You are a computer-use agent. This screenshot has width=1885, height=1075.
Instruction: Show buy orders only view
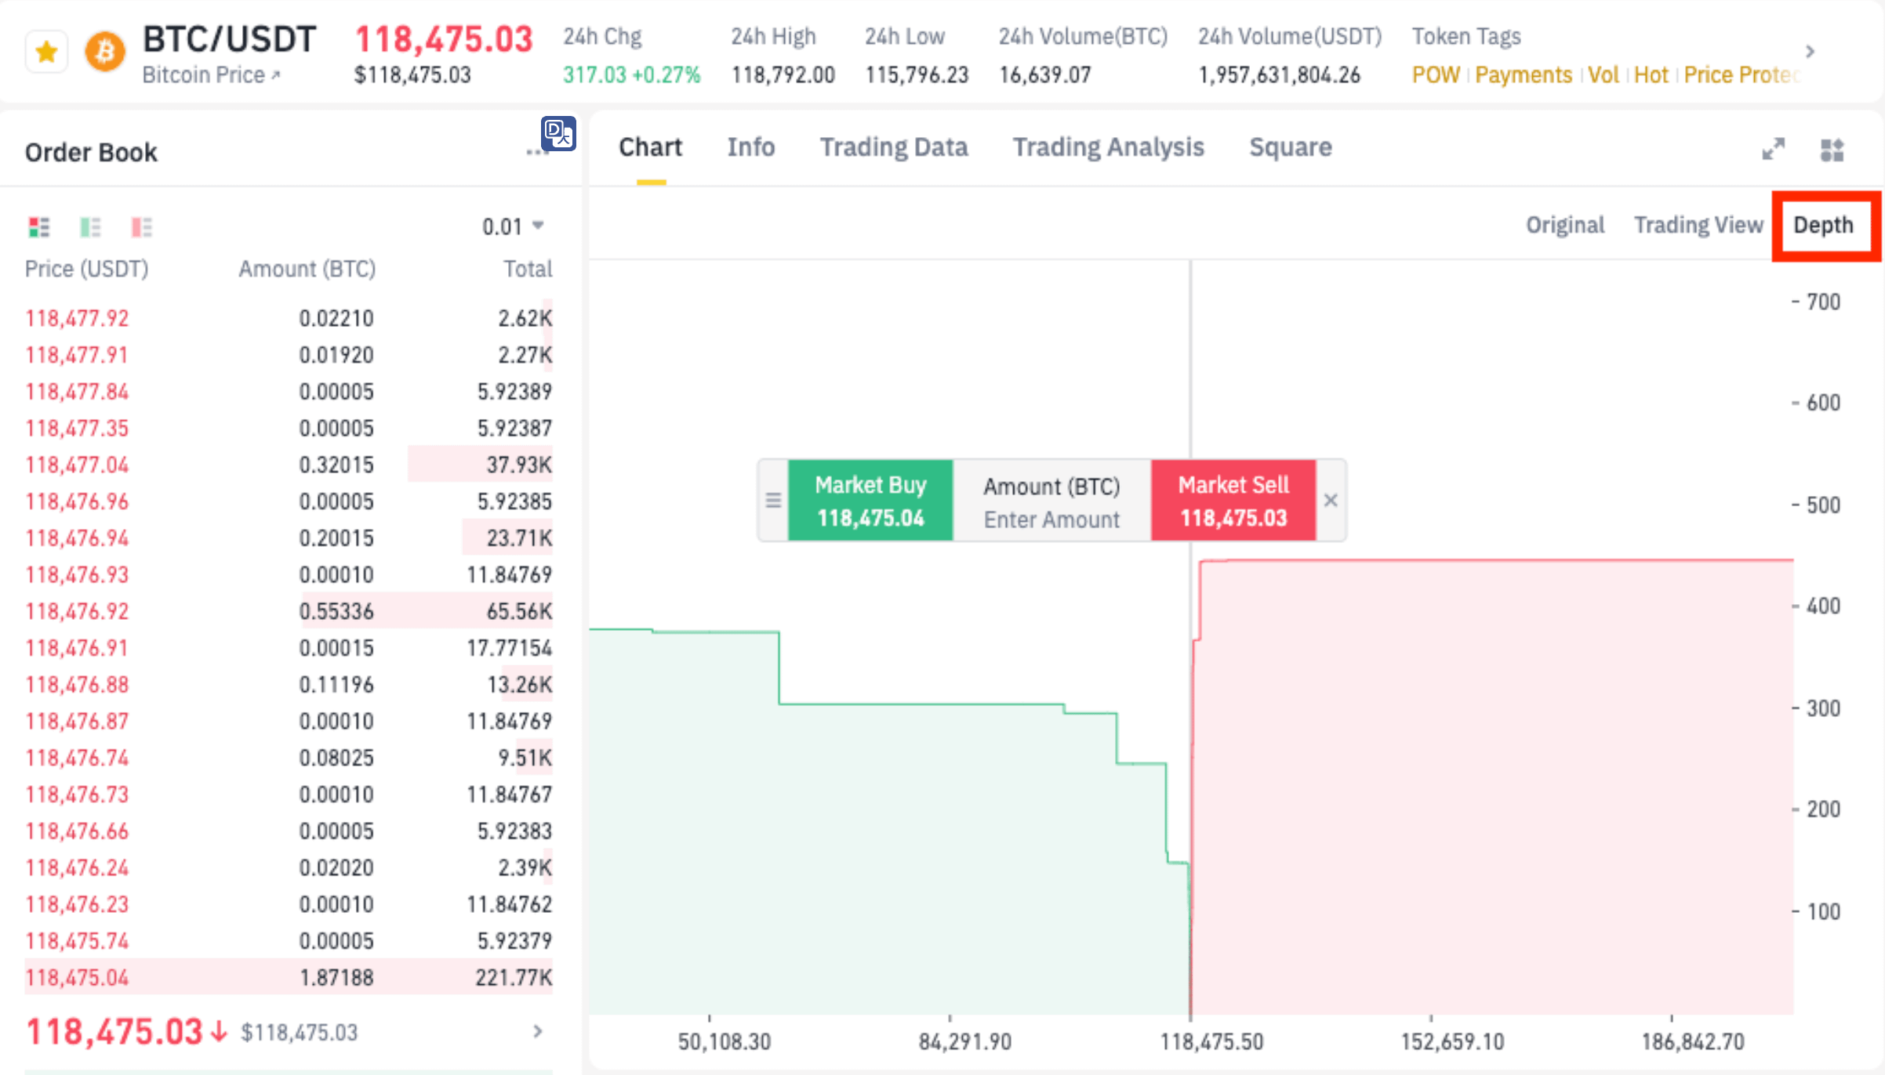pyautogui.click(x=90, y=227)
